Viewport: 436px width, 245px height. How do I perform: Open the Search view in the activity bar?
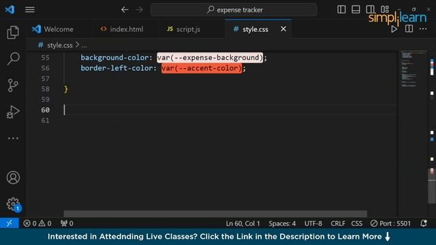tap(13, 59)
